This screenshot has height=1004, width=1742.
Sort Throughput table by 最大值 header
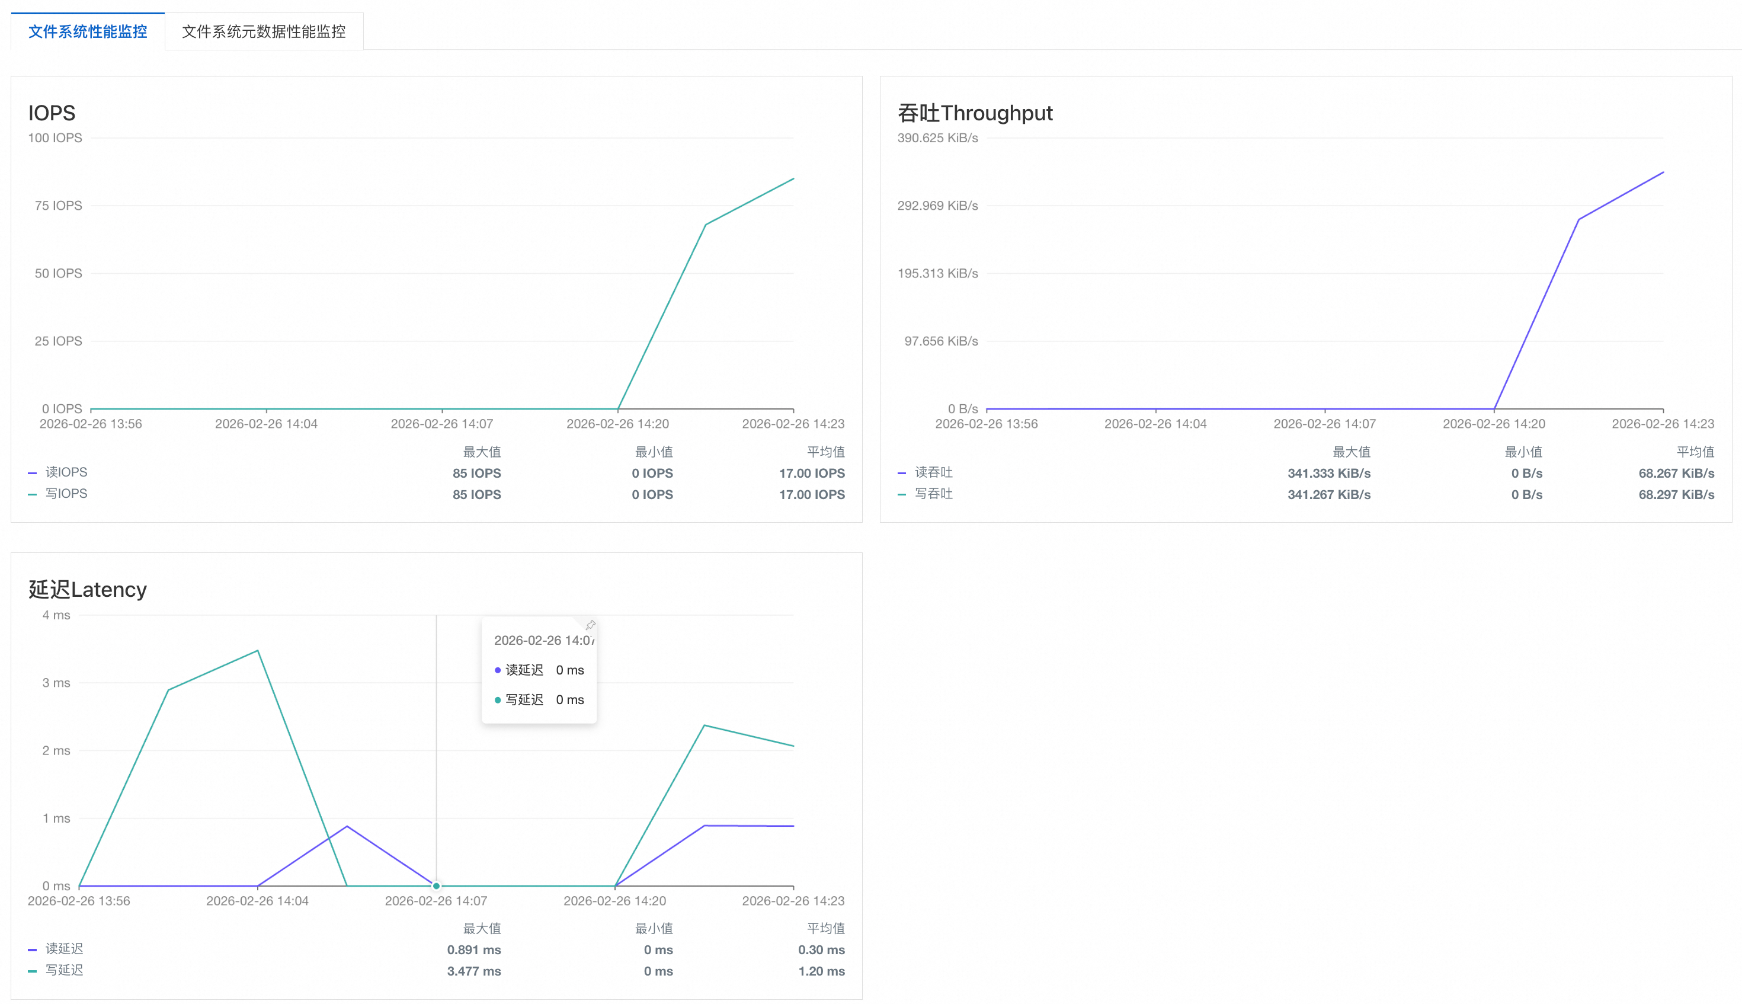tap(1351, 452)
